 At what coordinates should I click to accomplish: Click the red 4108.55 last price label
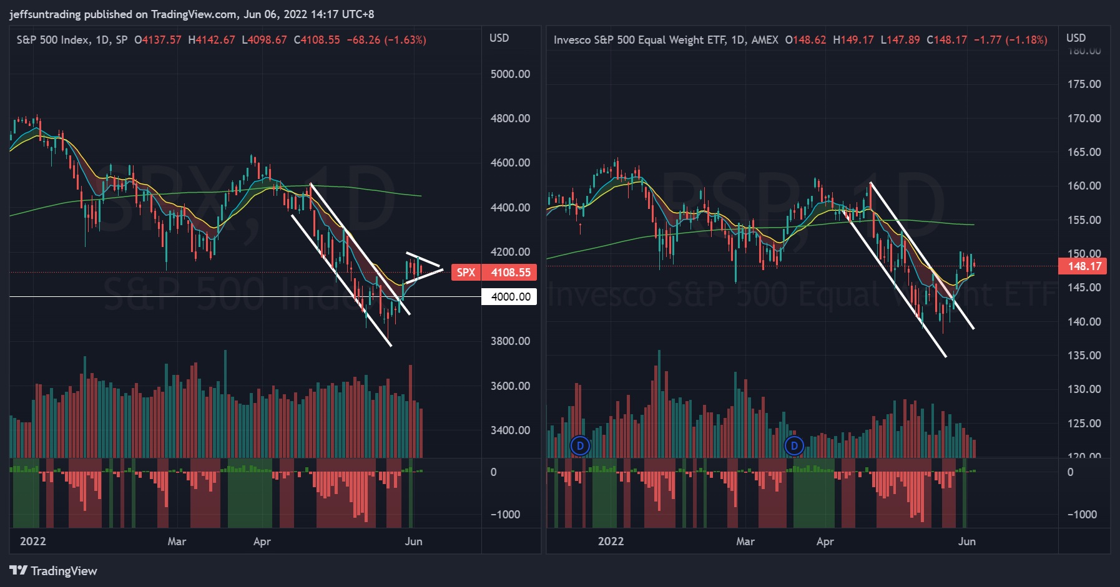pyautogui.click(x=510, y=273)
